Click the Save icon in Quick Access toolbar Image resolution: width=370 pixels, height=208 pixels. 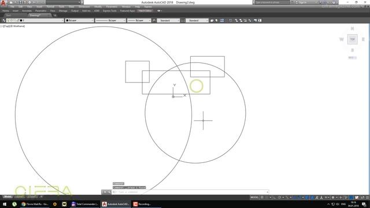click(20, 2)
